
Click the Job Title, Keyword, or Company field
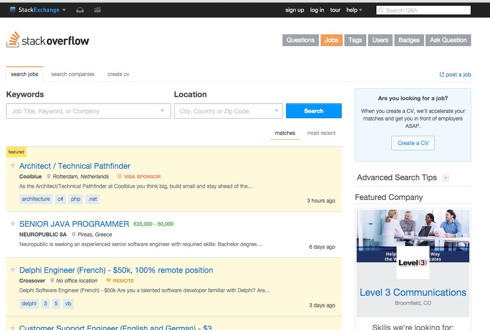89,111
